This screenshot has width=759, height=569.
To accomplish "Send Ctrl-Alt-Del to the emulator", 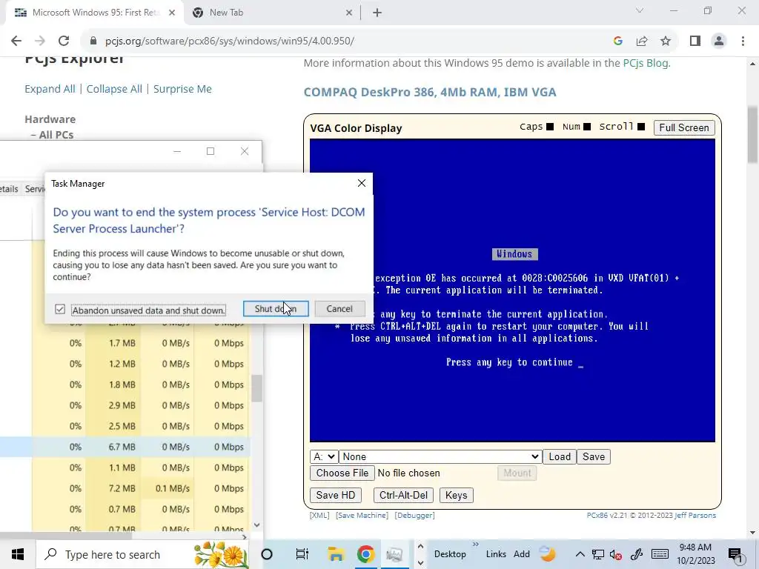I will (x=403, y=495).
